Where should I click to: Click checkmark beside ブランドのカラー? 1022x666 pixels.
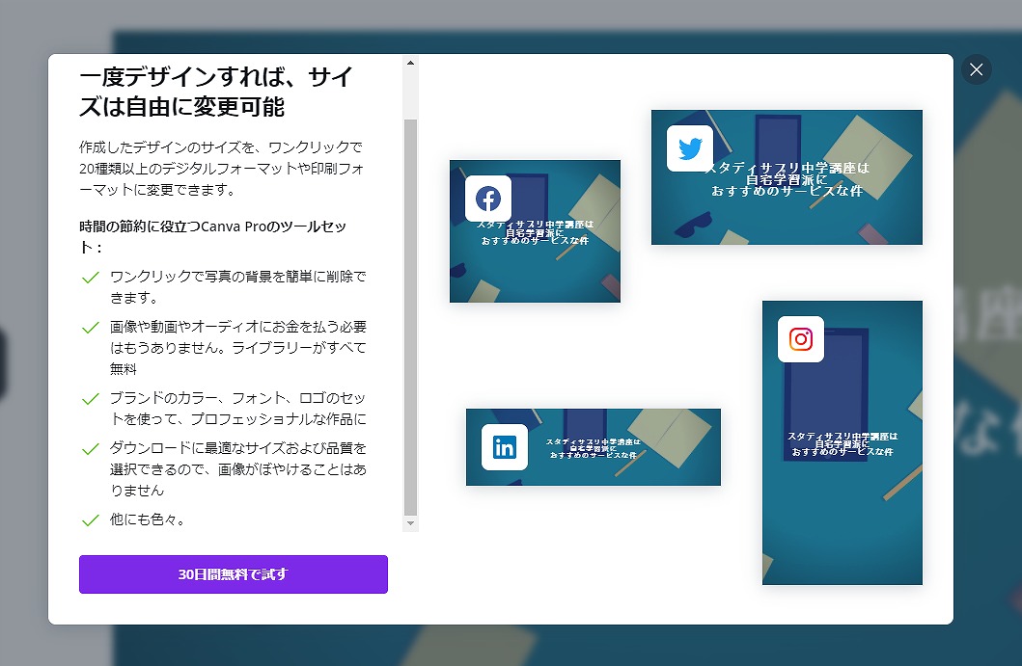pos(91,398)
